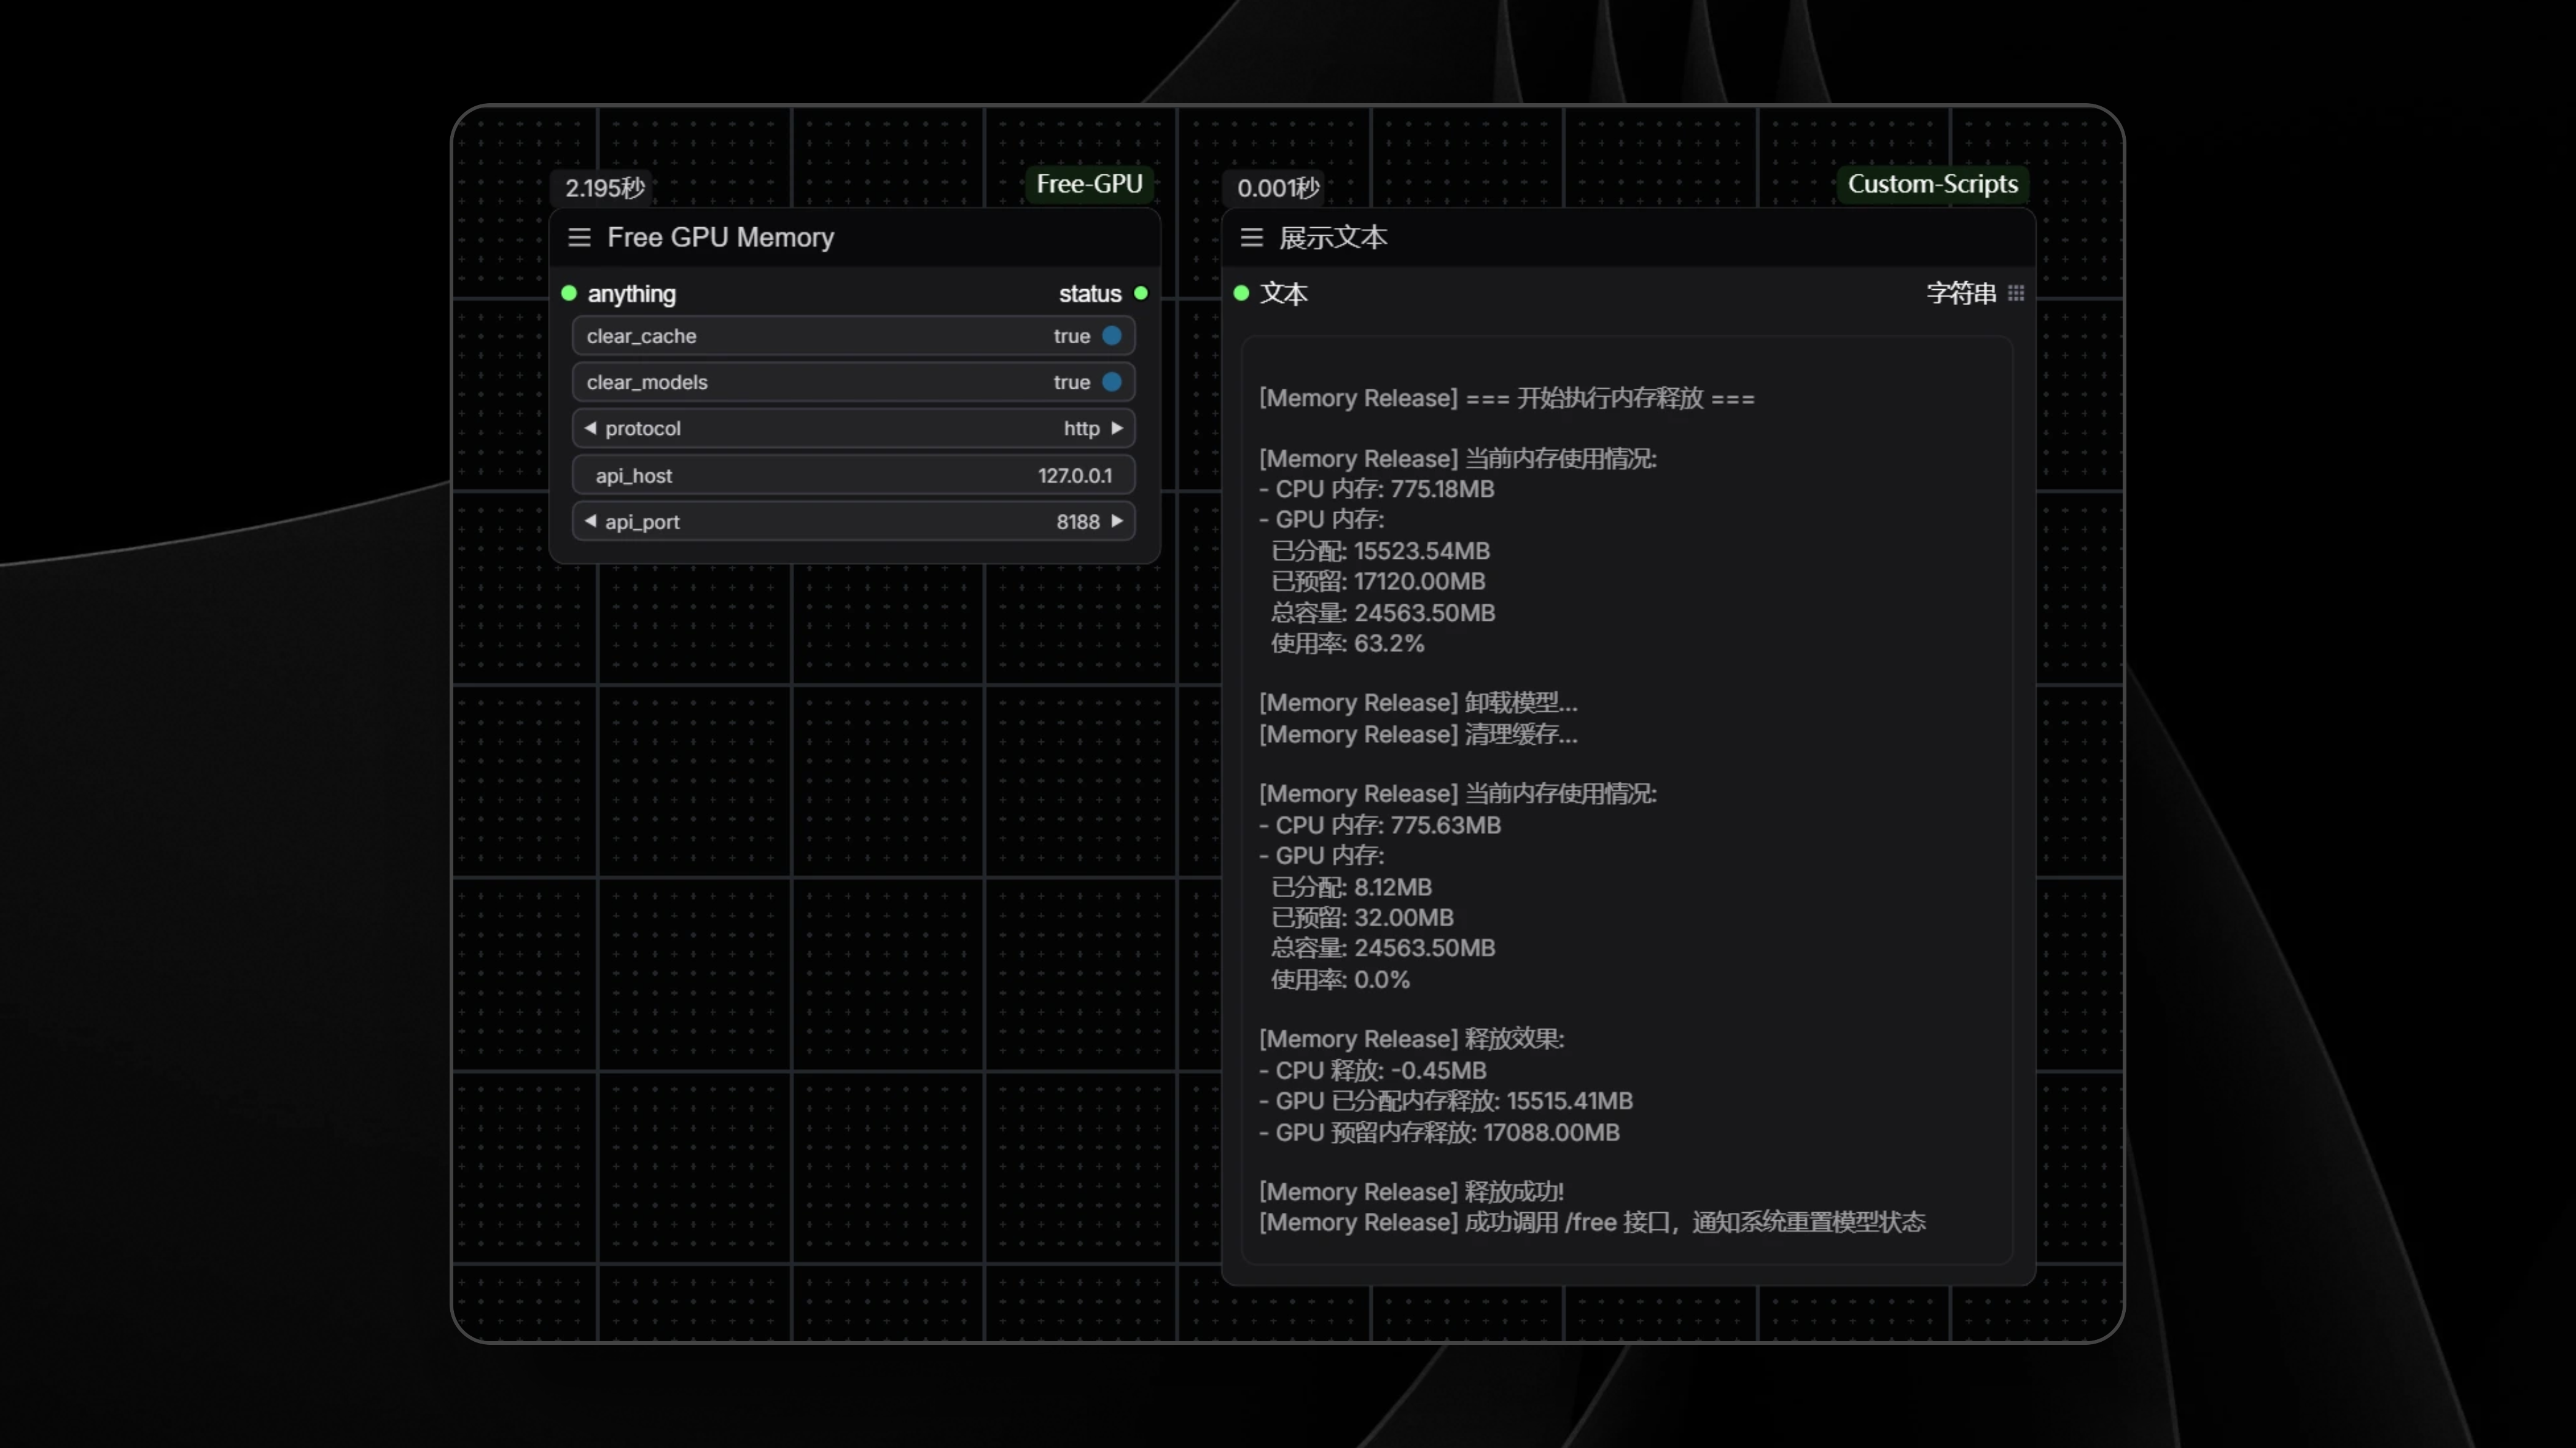Click the Custom-Scripts badge label
Viewport: 2576px width, 1448px height.
1932,184
